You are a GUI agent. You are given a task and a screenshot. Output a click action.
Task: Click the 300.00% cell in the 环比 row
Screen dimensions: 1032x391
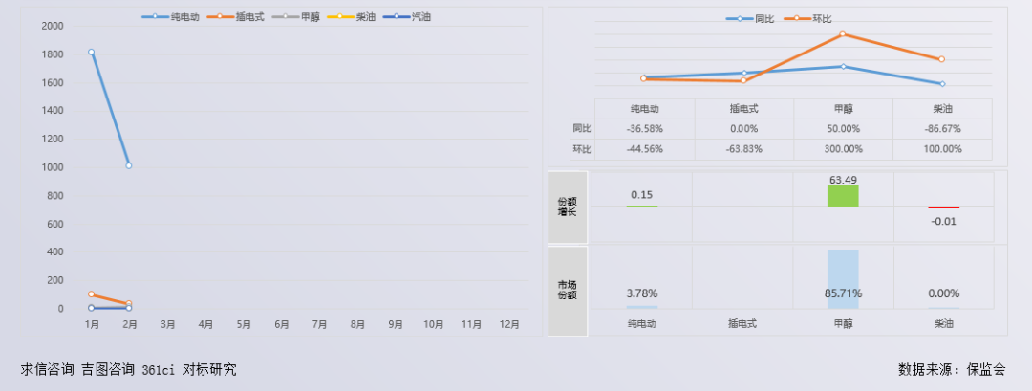(843, 149)
